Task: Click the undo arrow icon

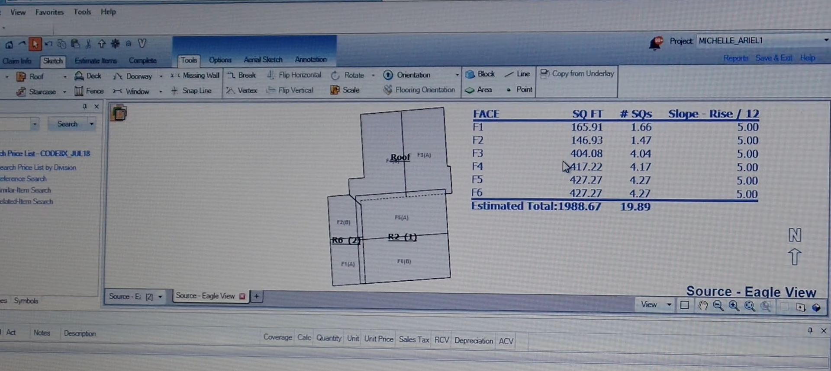Action: coord(48,44)
